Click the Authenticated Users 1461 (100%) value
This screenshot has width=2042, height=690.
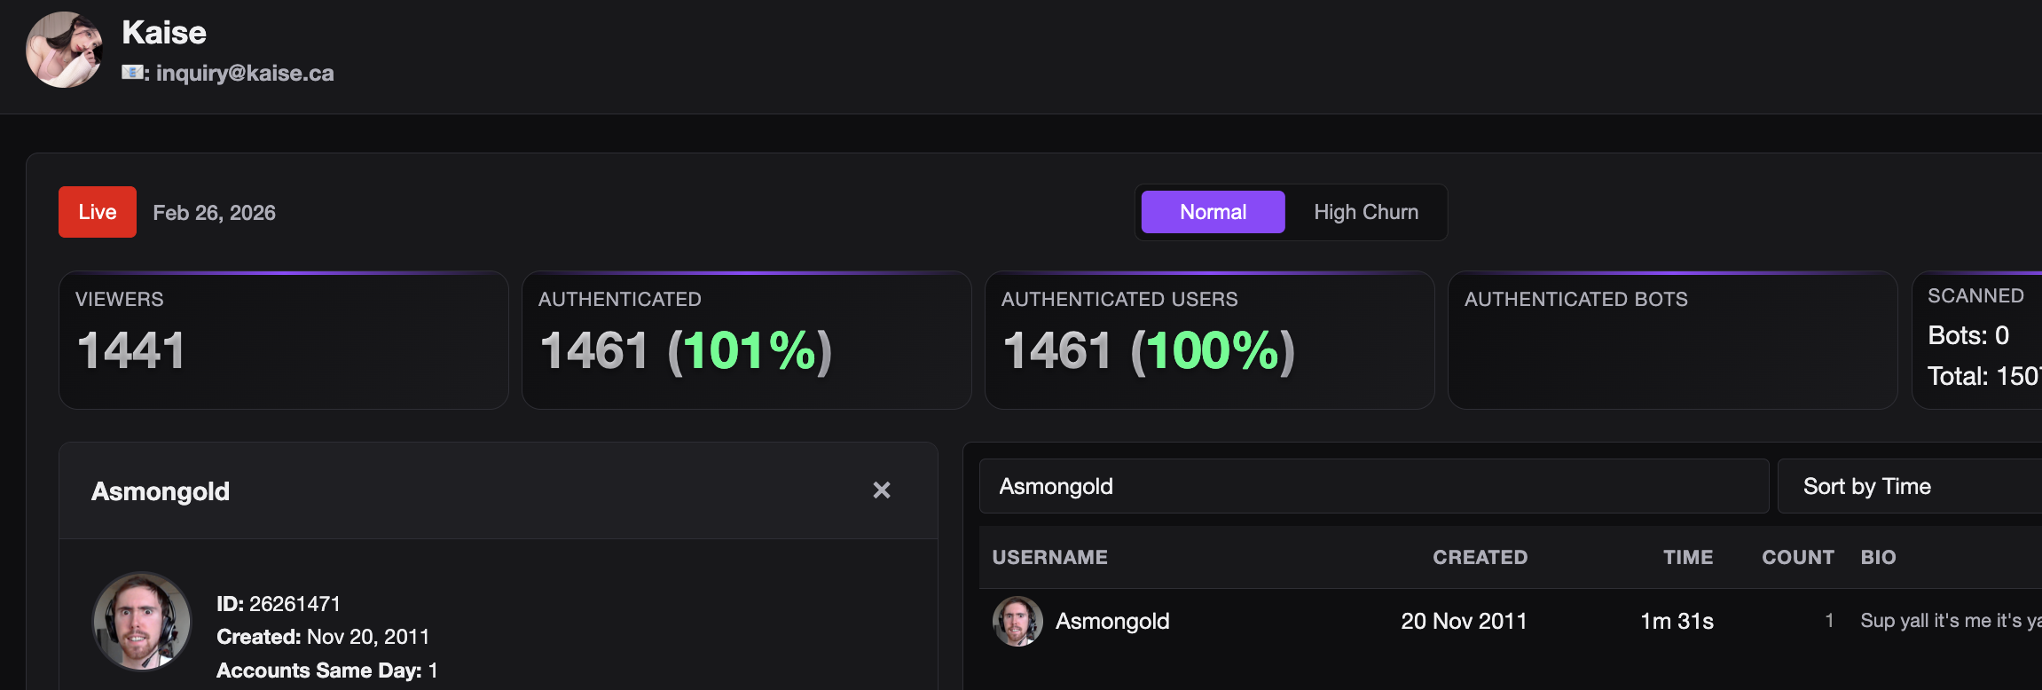click(x=1149, y=350)
